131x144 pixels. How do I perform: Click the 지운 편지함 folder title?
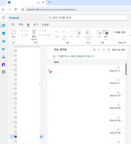[x=60, y=50]
